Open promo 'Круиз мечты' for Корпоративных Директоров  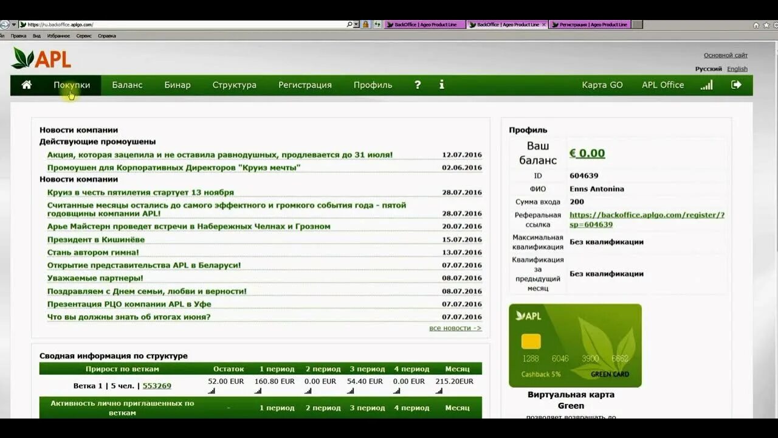click(174, 167)
